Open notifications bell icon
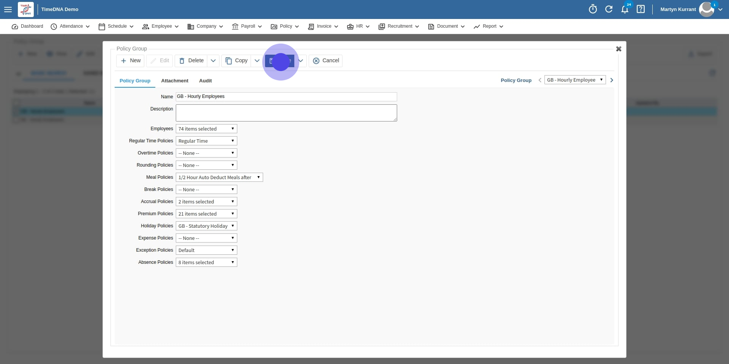Viewport: 729px width, 364px height. click(625, 9)
